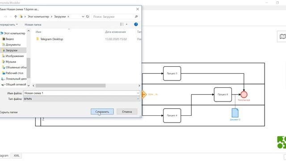
Task: Click the Отмена button
Action: click(x=127, y=111)
